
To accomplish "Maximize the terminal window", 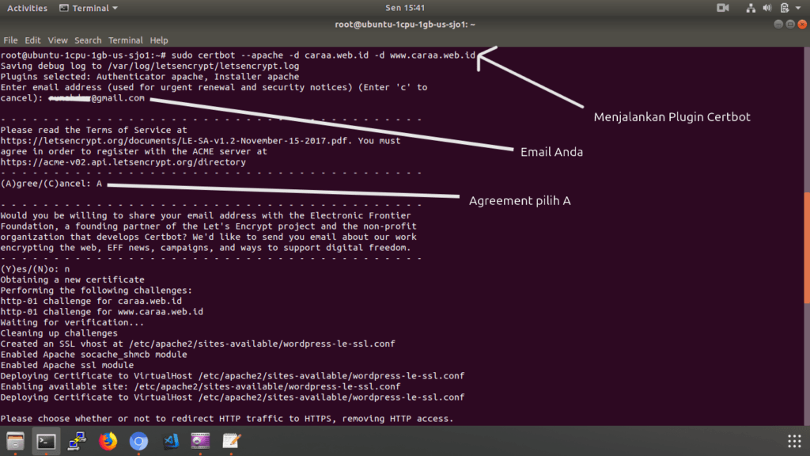I will click(x=790, y=25).
